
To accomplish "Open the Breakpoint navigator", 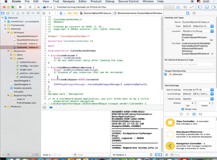I will click(33, 13).
